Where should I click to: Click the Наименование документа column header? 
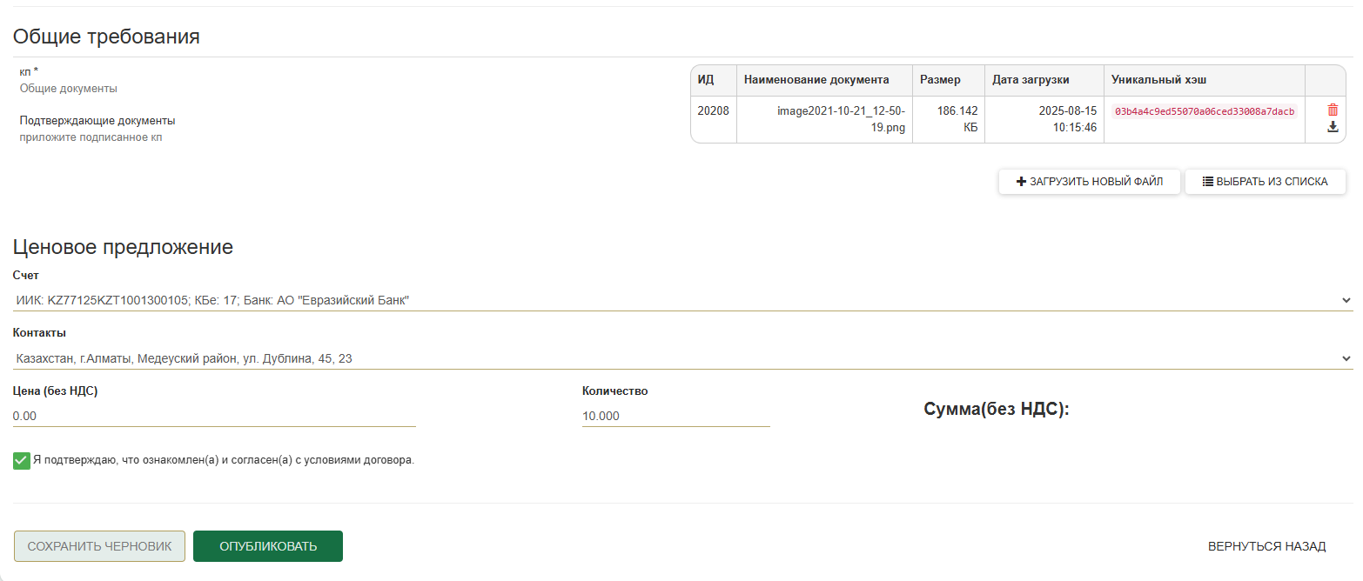pyautogui.click(x=816, y=79)
